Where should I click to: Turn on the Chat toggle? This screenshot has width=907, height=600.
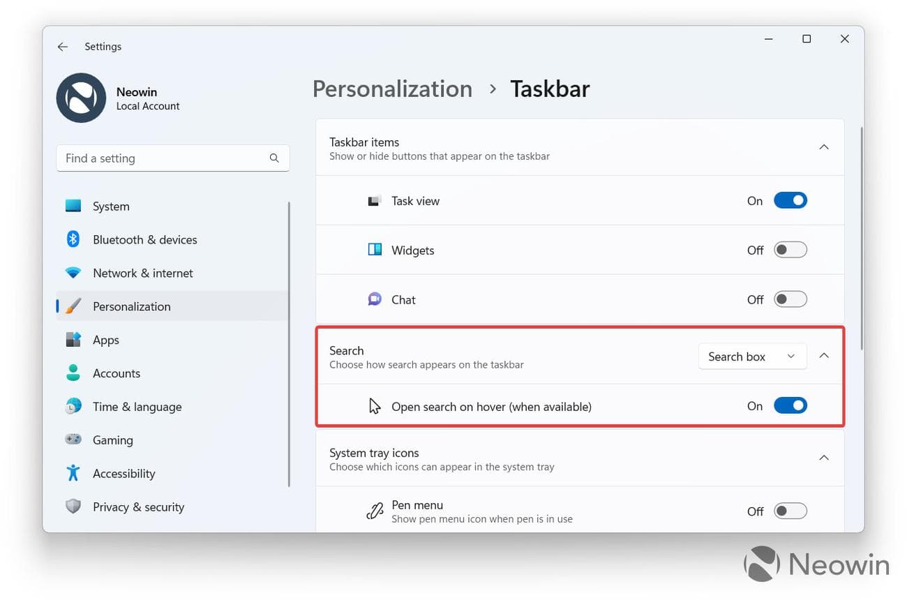(790, 300)
